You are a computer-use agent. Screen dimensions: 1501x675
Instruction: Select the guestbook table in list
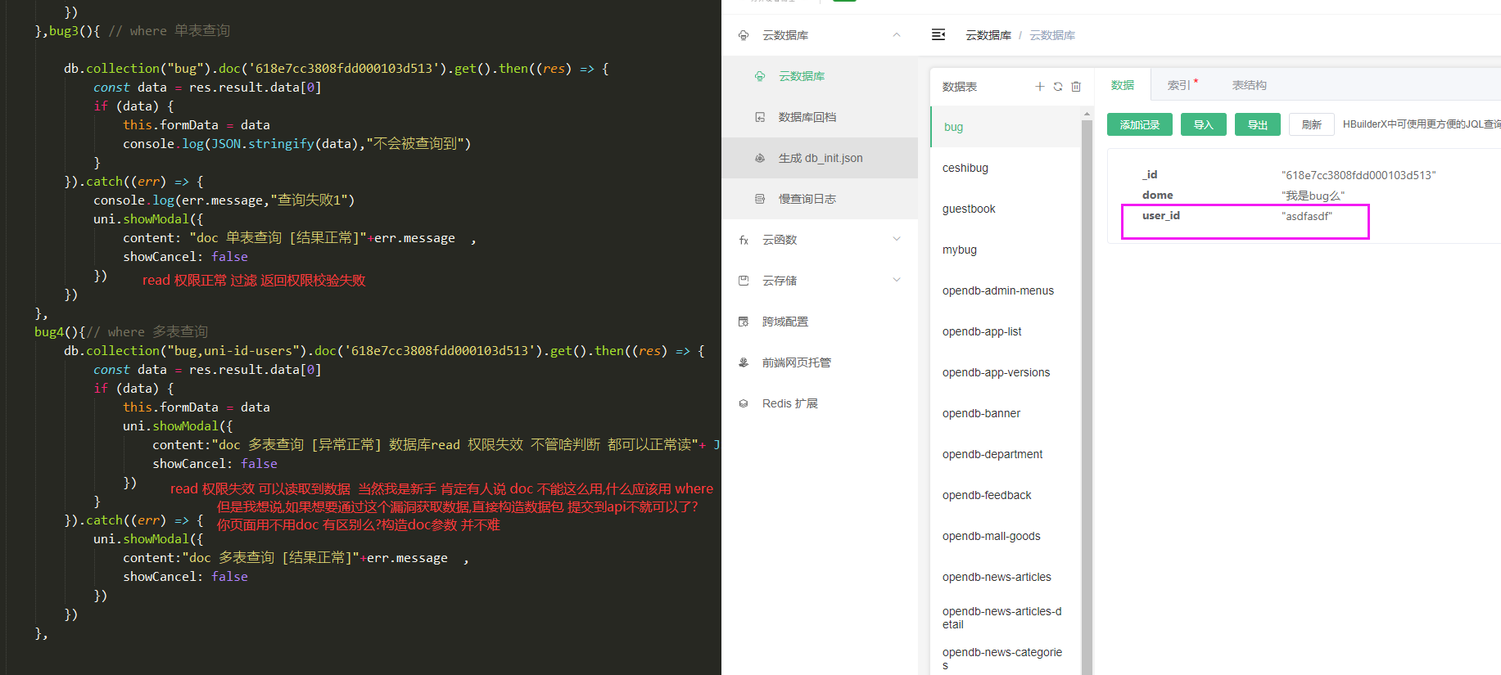point(969,209)
